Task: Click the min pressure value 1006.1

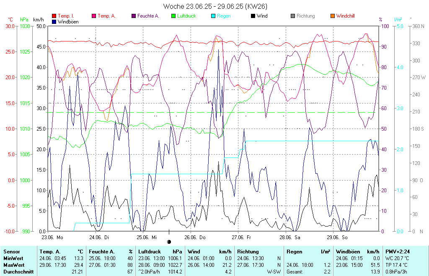Action: (x=176, y=258)
